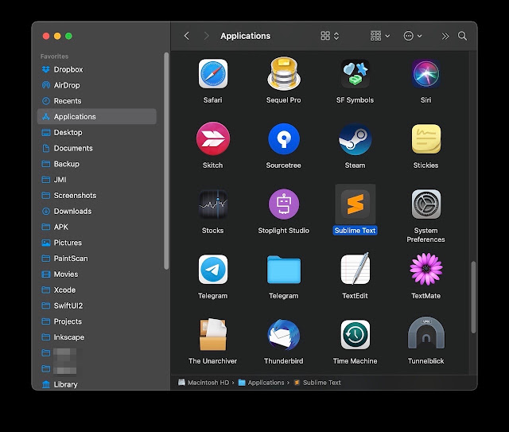Viewport: 509px width, 432px height.
Task: Click Applications in the path bar
Action: [x=262, y=383]
